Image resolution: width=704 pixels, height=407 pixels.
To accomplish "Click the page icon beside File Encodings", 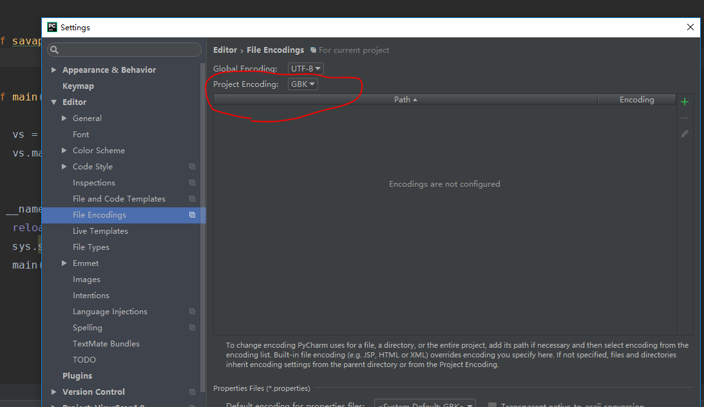I will (192, 214).
